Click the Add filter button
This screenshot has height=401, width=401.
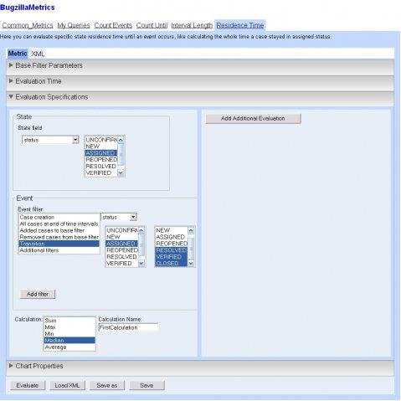(x=38, y=294)
